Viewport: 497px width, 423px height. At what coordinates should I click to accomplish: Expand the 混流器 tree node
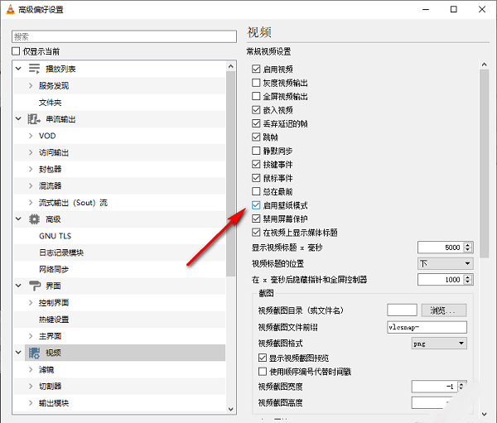[x=31, y=185]
